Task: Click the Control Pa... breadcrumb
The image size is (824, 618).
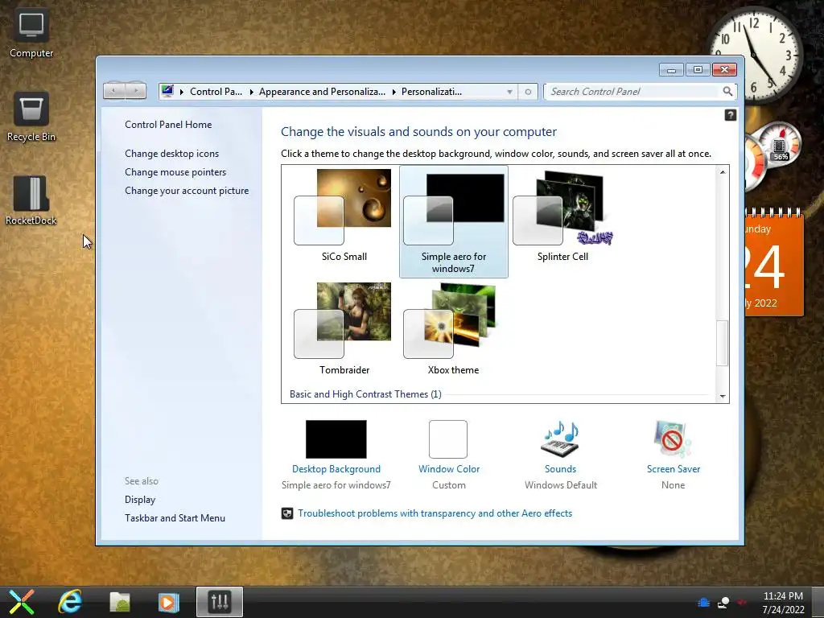Action: tap(216, 92)
